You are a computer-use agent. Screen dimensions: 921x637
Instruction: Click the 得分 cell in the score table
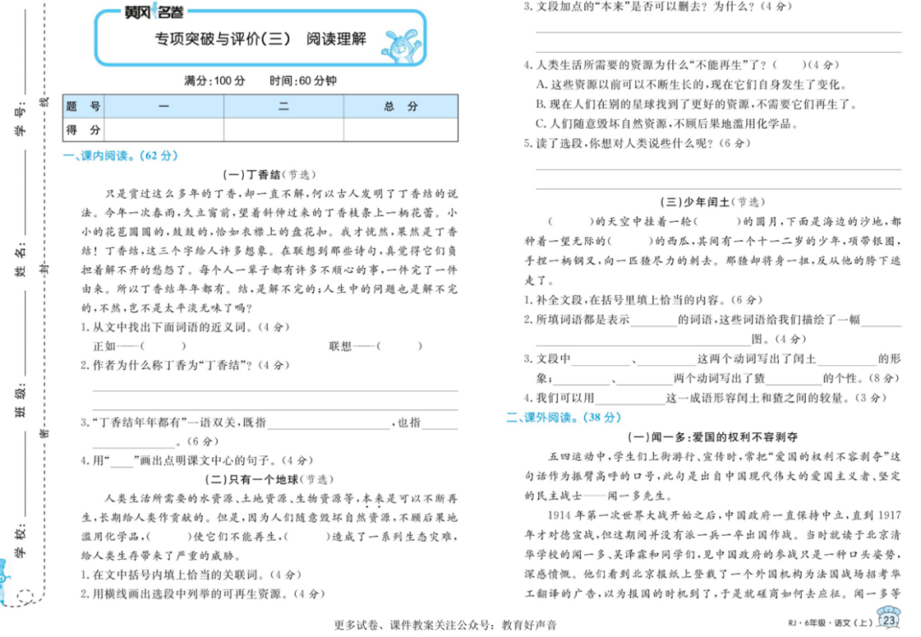(84, 130)
